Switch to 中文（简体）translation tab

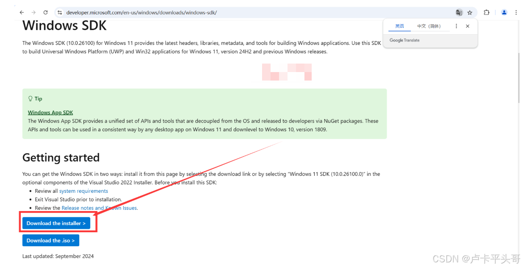click(x=429, y=26)
